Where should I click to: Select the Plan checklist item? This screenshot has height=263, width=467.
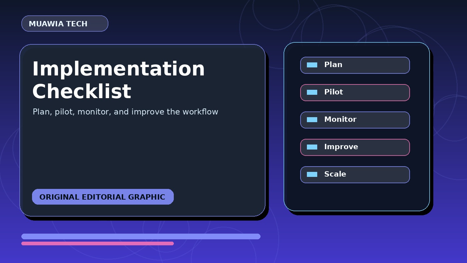(355, 65)
